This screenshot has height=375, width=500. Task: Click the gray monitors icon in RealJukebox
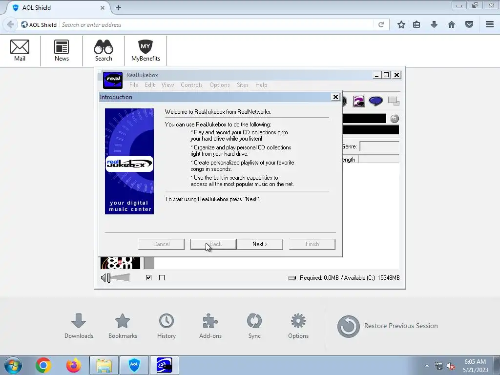tap(394, 101)
